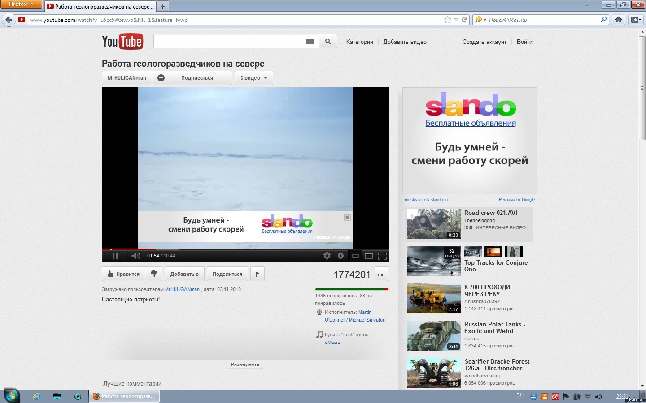
Task: Open video quality settings gear
Action: pyautogui.click(x=327, y=256)
